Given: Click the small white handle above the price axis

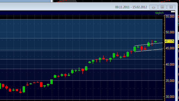Looking at the screenshot, I should (x=173, y=12).
